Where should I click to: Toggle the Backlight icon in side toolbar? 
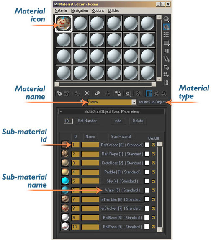pos(166,27)
